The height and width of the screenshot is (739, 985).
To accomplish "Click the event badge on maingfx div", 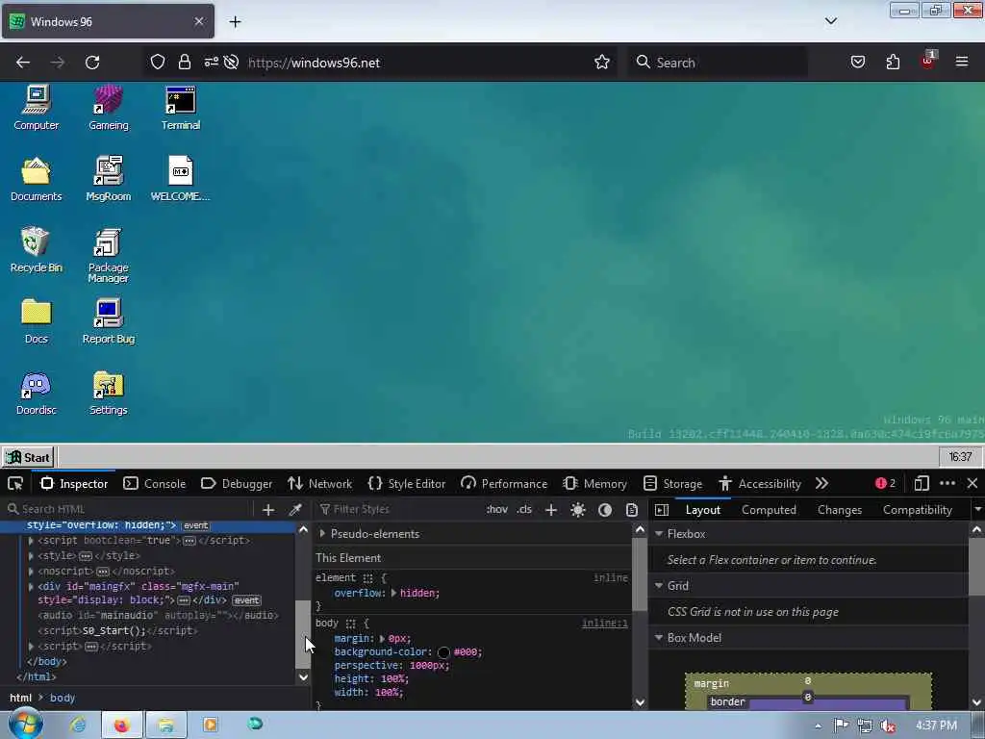I will point(246,600).
